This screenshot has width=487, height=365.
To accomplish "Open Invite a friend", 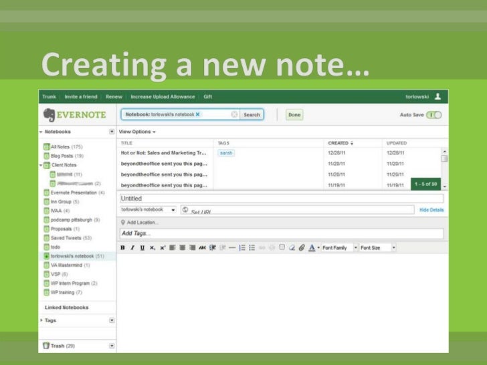I will (81, 96).
